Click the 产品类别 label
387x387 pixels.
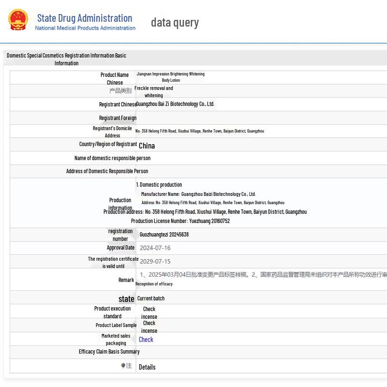[120, 91]
